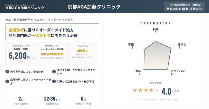Click the checkmark icon for 完全予約制・完全個室
This screenshot has width=209, height=109.
[x=54, y=71]
